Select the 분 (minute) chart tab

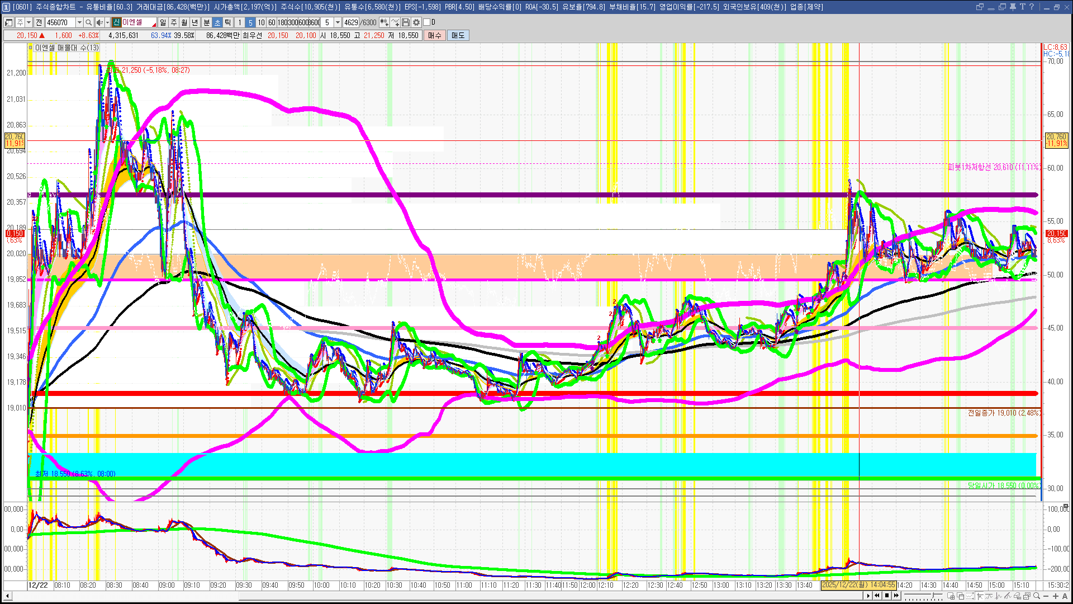(x=206, y=22)
